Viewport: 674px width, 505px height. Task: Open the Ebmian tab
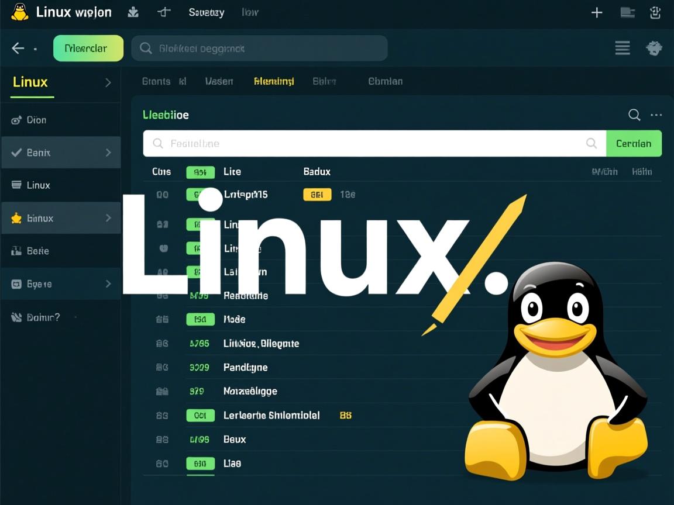(x=385, y=81)
